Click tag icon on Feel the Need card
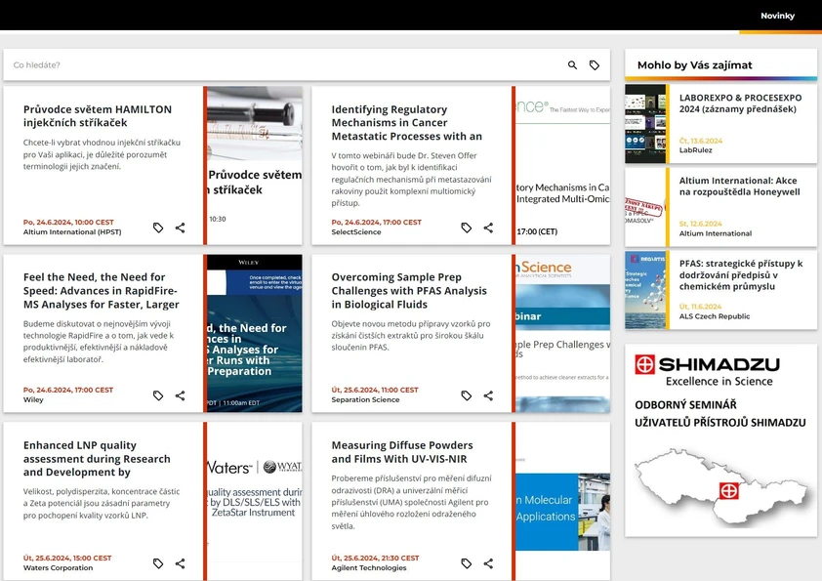 tap(158, 395)
